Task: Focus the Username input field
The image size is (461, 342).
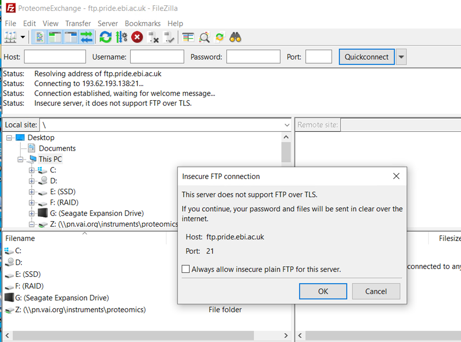Action: point(157,57)
